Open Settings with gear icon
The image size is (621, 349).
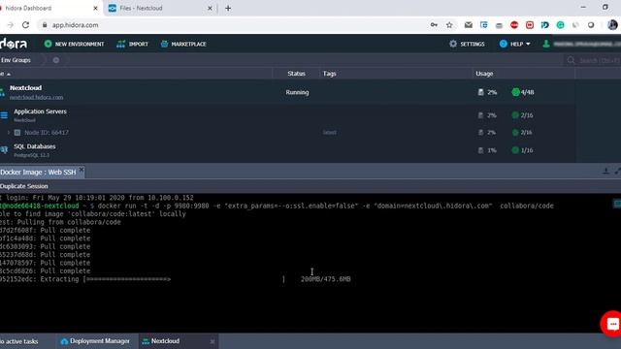point(467,44)
